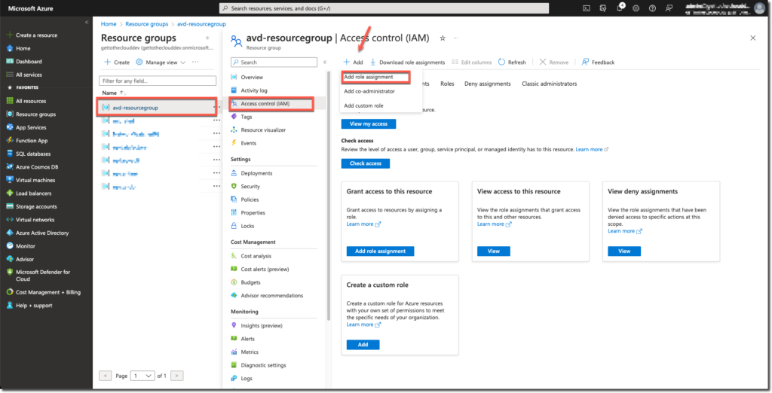Open Activity log in resource menu
772x393 pixels.
coord(254,90)
